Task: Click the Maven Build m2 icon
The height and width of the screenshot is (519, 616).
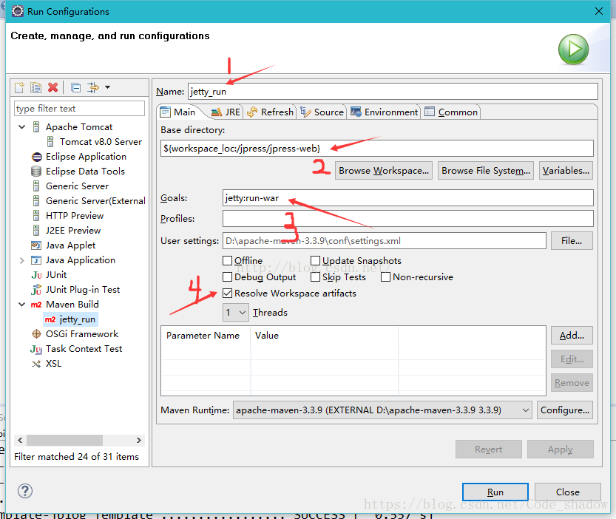Action: [x=36, y=305]
